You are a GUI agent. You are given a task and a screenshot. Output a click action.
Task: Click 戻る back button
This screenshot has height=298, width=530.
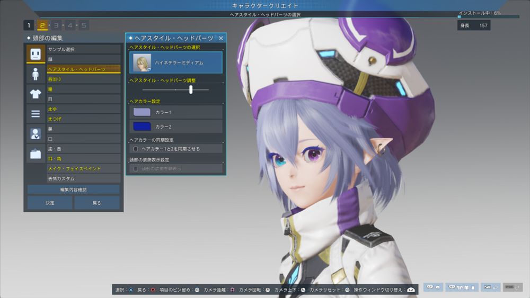click(96, 203)
